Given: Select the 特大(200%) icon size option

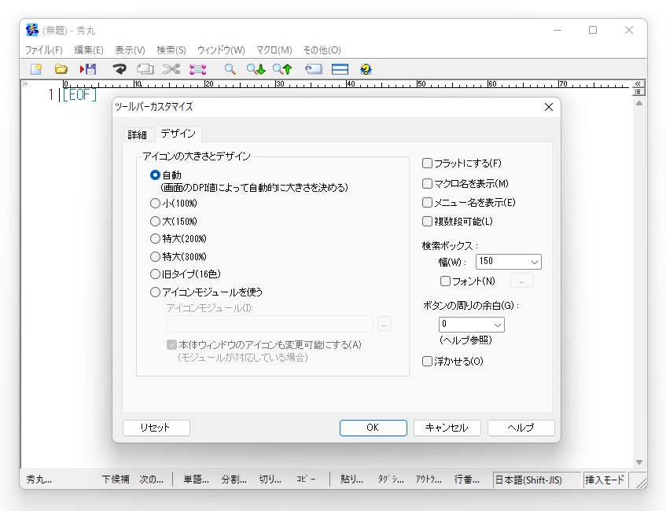Looking at the screenshot, I should (x=155, y=239).
